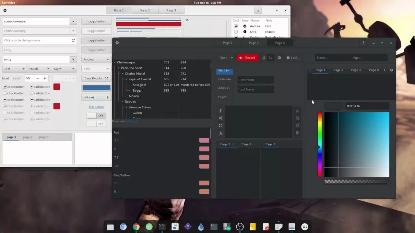This screenshot has height=233, width=415.
Task: Select Birthdate in the sidebar
Action: click(224, 79)
